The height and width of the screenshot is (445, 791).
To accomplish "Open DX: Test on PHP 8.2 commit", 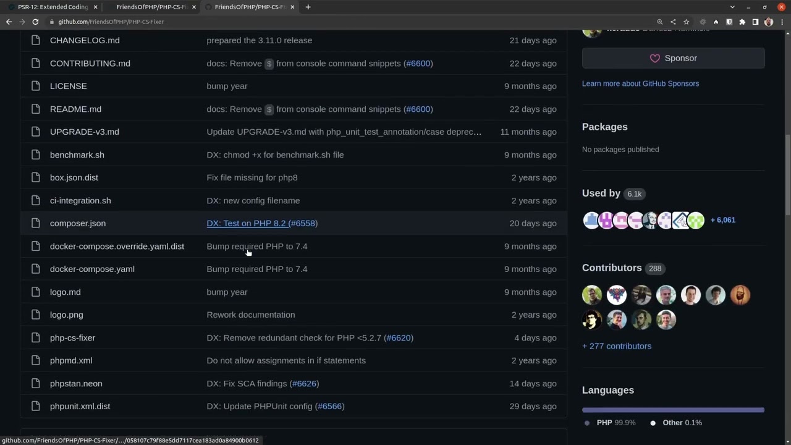I will 246,223.
